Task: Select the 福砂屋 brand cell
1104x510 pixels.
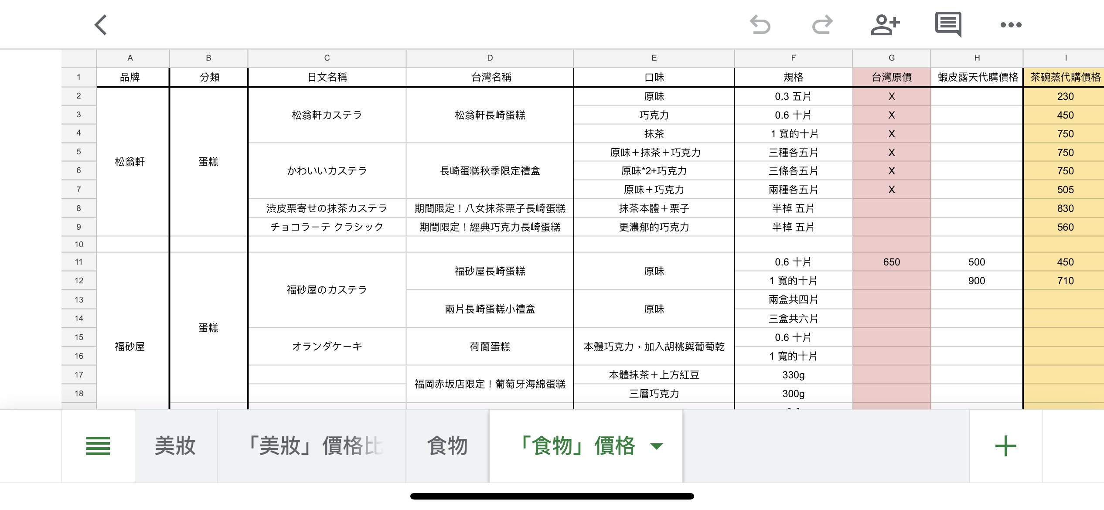Action: point(133,331)
